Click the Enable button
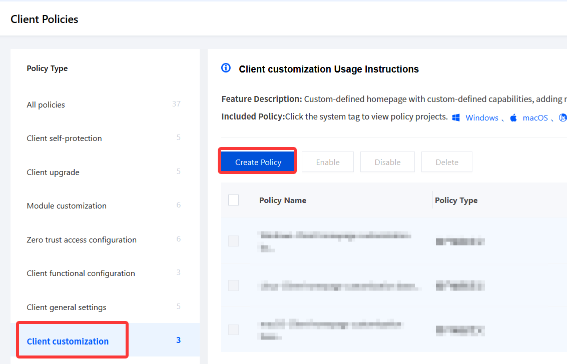Viewport: 567px width, 364px height. 328,162
